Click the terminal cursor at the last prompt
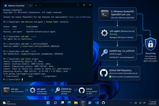159x106 pixels. [x=22, y=79]
